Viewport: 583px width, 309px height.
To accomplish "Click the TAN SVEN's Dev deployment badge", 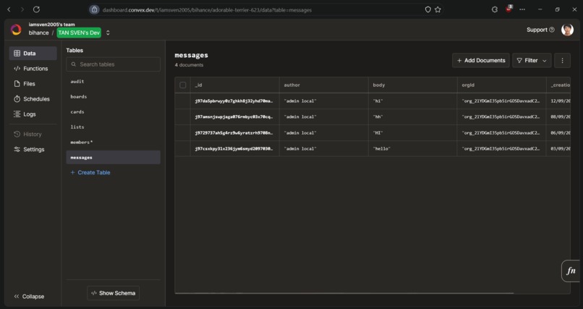I will point(79,33).
